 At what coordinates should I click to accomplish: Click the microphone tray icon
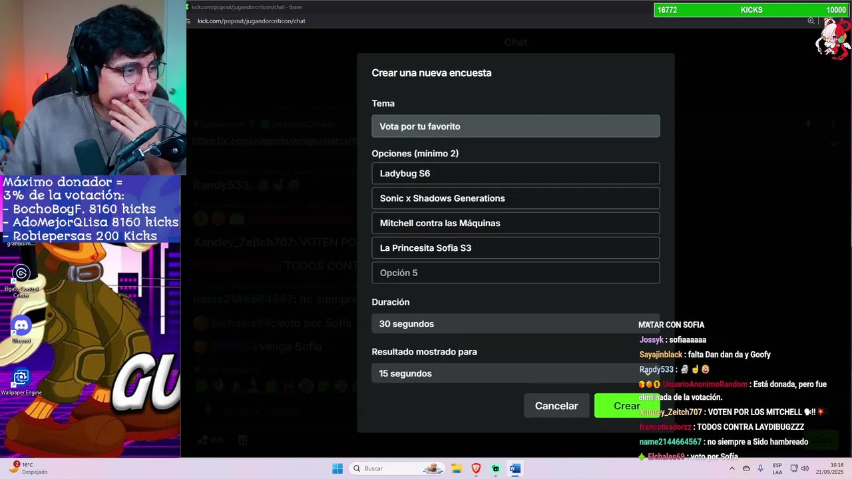click(x=761, y=468)
